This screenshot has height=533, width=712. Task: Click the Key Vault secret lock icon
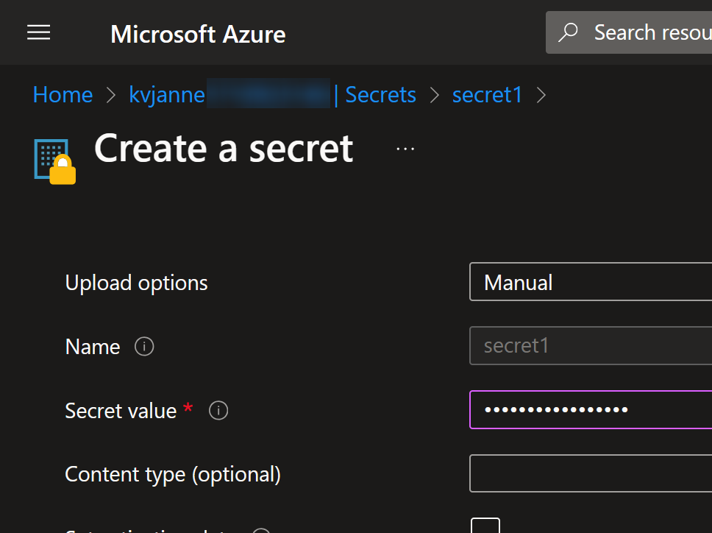(55, 161)
